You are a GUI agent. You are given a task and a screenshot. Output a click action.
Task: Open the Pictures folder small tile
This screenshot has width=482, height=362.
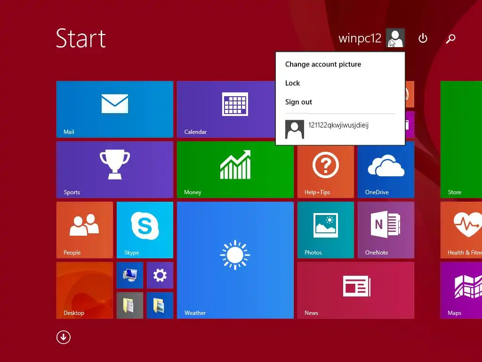pyautogui.click(x=160, y=305)
